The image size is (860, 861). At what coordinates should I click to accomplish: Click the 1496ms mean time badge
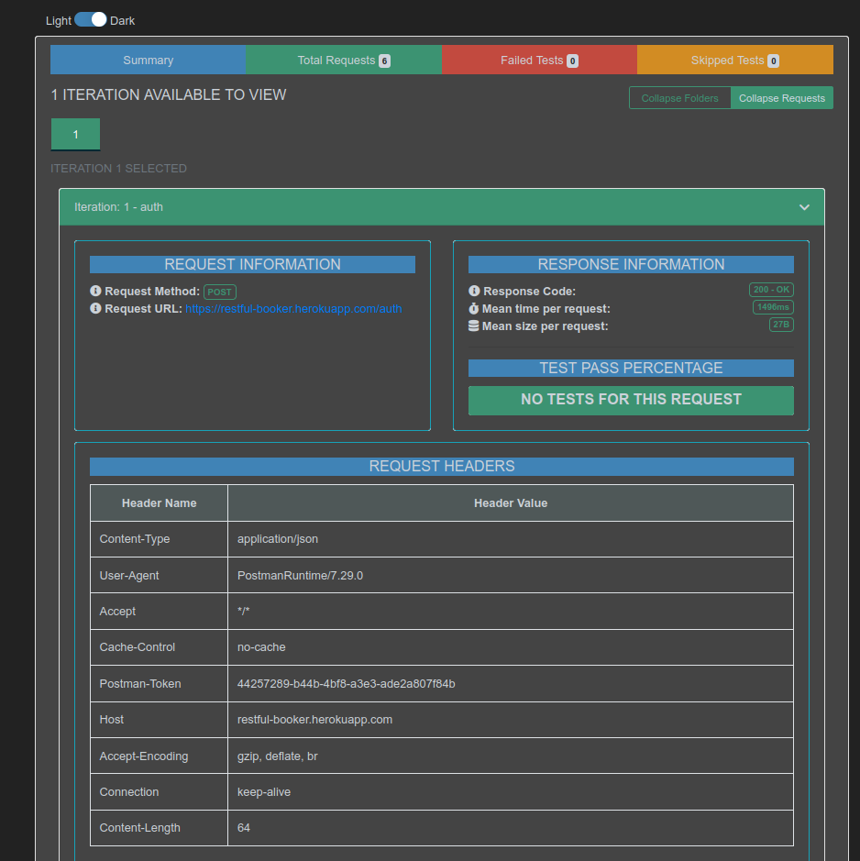coord(773,307)
